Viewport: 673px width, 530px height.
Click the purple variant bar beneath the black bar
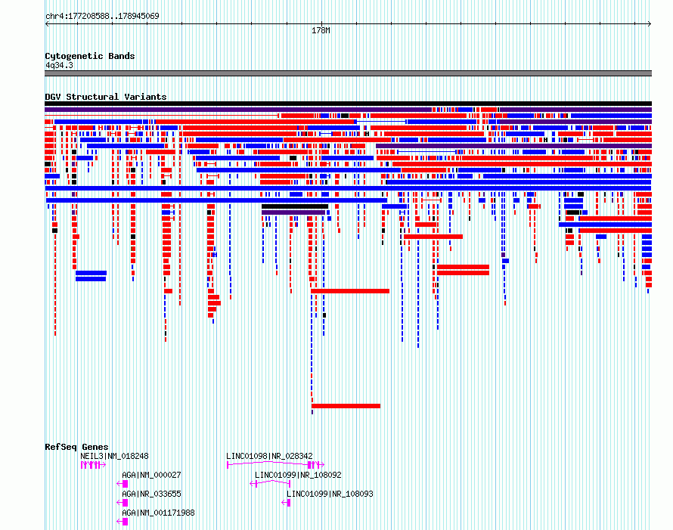point(293,212)
